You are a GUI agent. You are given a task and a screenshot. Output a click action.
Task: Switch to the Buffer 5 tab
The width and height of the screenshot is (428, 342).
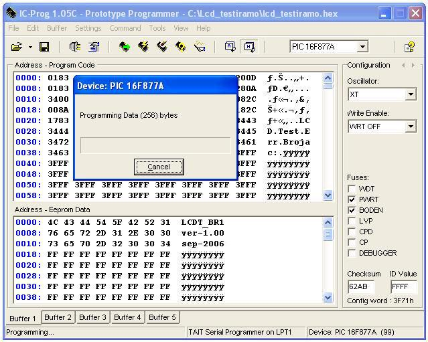pos(162,317)
